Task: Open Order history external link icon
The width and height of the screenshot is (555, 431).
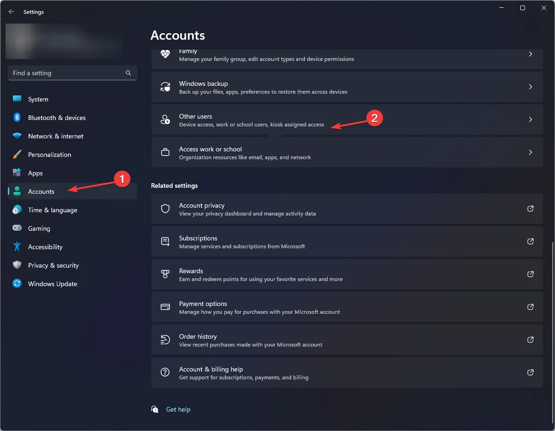Action: (531, 340)
